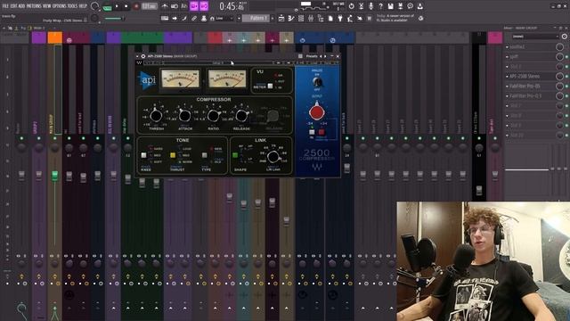Expand the FabFilter Pro-Q 3 slot arrow

point(507,96)
